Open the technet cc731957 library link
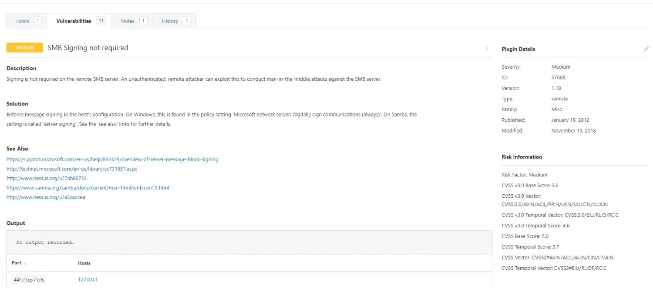This screenshot has width=653, height=292. [72, 169]
